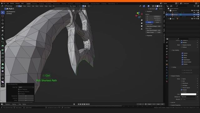Switch to the Layout workspace tab
Image resolution: width=200 pixels, height=113 pixels.
tap(28, 4)
